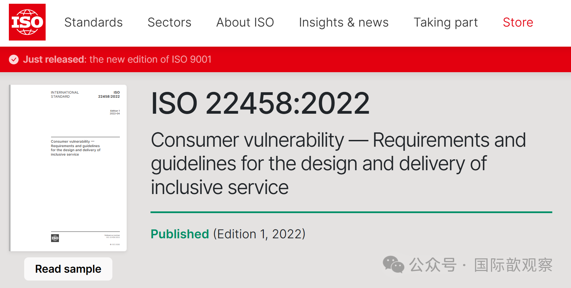Click the Just released ISO 9001 banner text
This screenshot has height=288, width=571.
pos(117,59)
